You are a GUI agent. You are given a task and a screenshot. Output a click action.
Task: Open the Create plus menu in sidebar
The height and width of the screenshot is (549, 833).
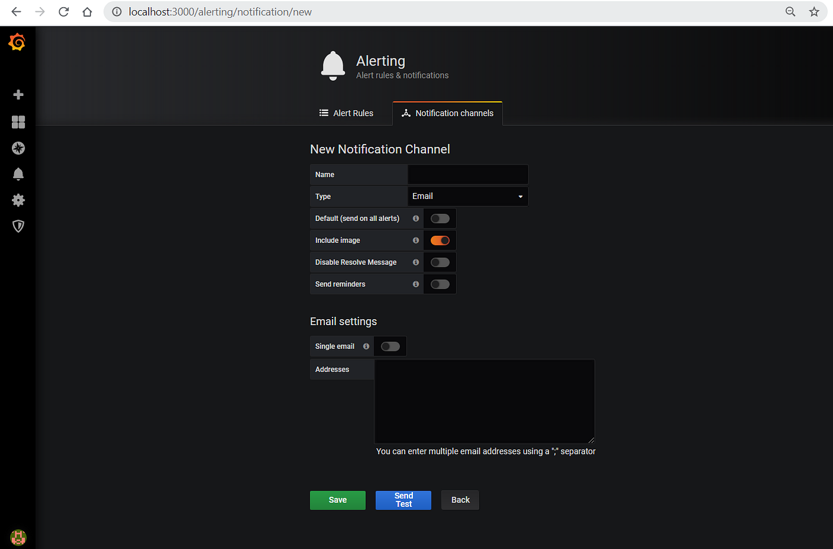click(x=18, y=95)
